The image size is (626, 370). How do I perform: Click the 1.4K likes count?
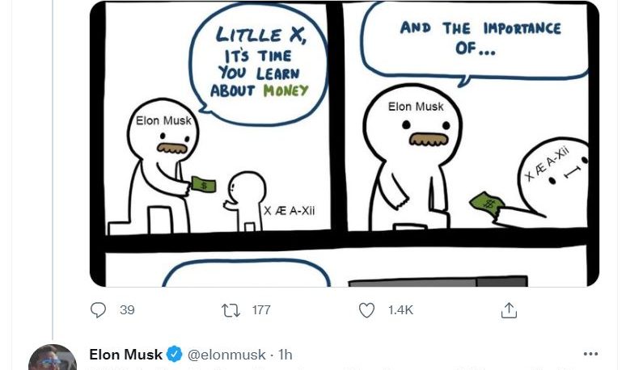pyautogui.click(x=400, y=310)
